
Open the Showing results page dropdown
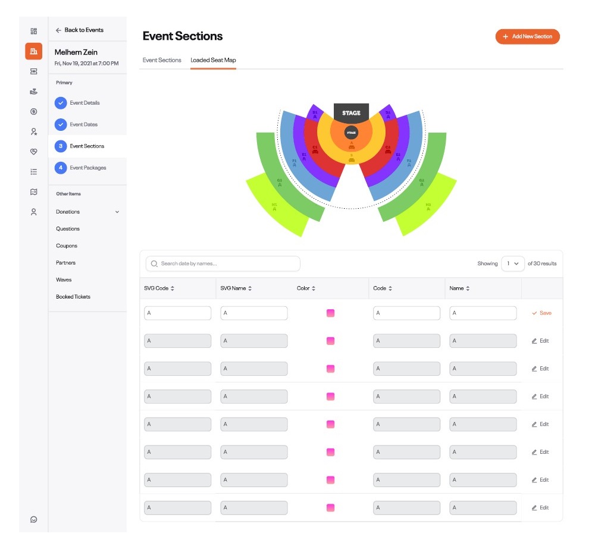point(512,263)
